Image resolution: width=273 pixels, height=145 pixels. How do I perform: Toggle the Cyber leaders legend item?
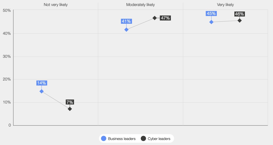point(156,138)
